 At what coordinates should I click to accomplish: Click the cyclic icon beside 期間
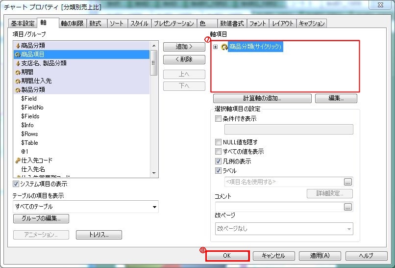[18, 73]
